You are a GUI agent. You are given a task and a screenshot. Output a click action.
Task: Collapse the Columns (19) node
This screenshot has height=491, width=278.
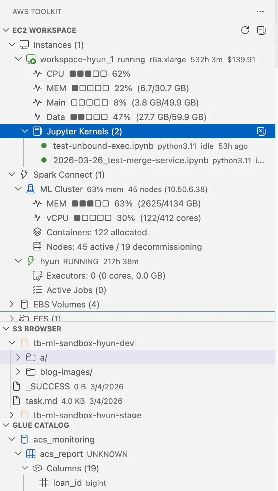(25, 468)
